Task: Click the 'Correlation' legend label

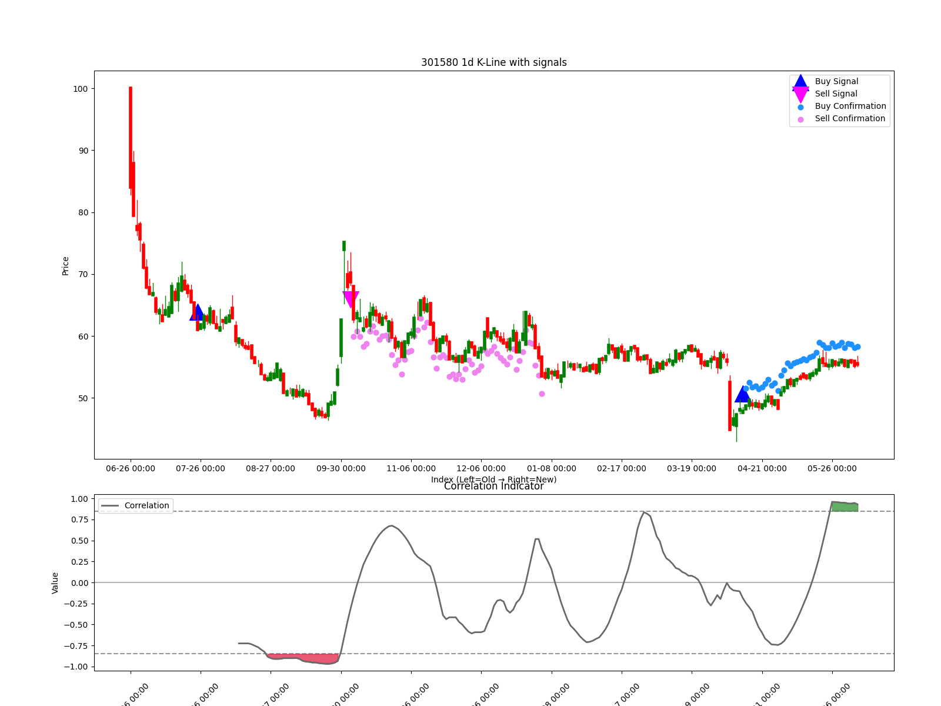Action: (146, 506)
